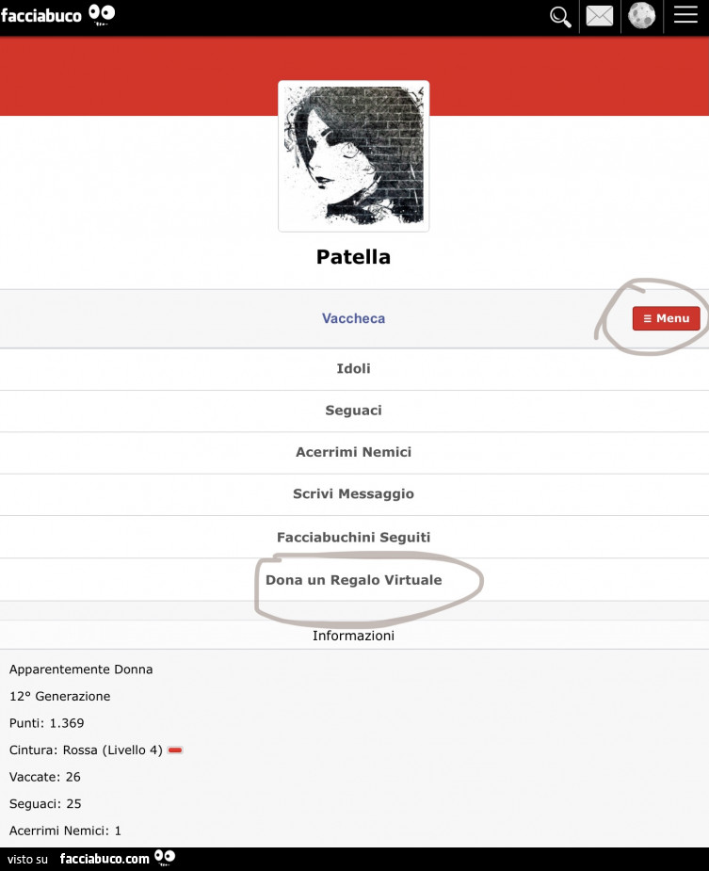Open the hamburger menu in the top bar

click(685, 16)
